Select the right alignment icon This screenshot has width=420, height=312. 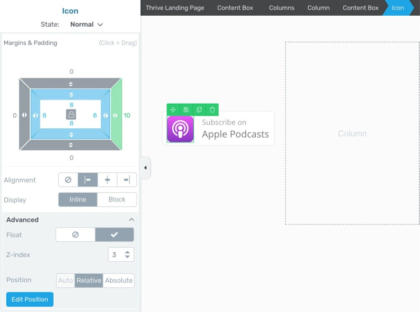click(127, 180)
